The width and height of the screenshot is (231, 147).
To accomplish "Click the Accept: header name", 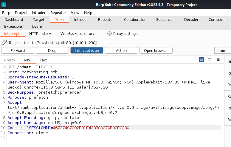I will pyautogui.click(x=15, y=102).
